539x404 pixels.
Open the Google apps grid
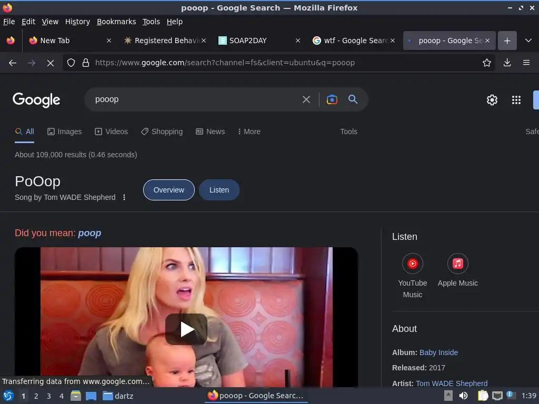pos(516,100)
